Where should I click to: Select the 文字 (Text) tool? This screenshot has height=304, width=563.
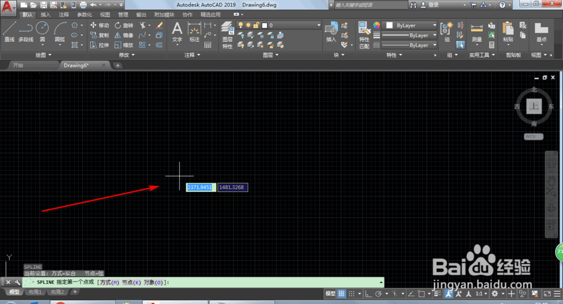click(x=177, y=32)
